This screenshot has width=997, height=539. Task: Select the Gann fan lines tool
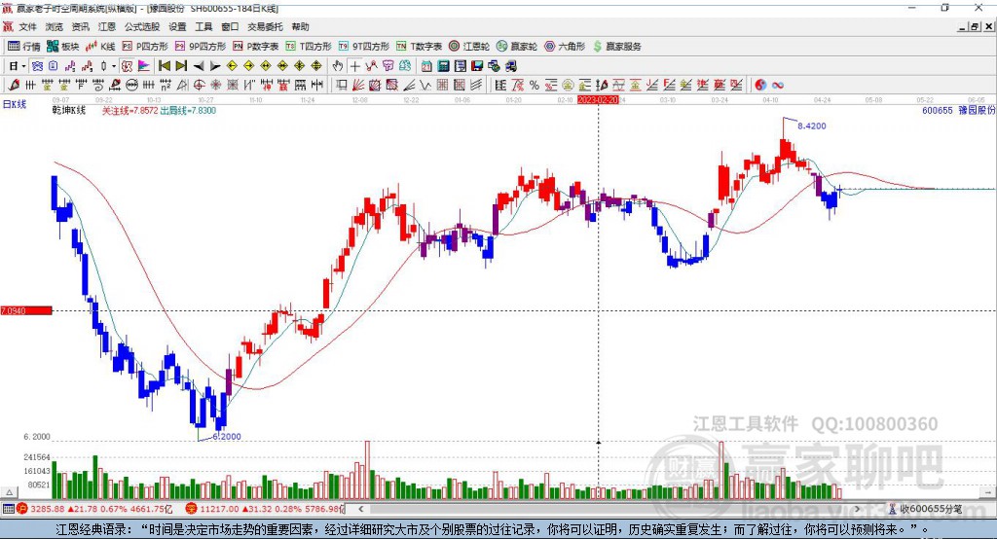358,86
